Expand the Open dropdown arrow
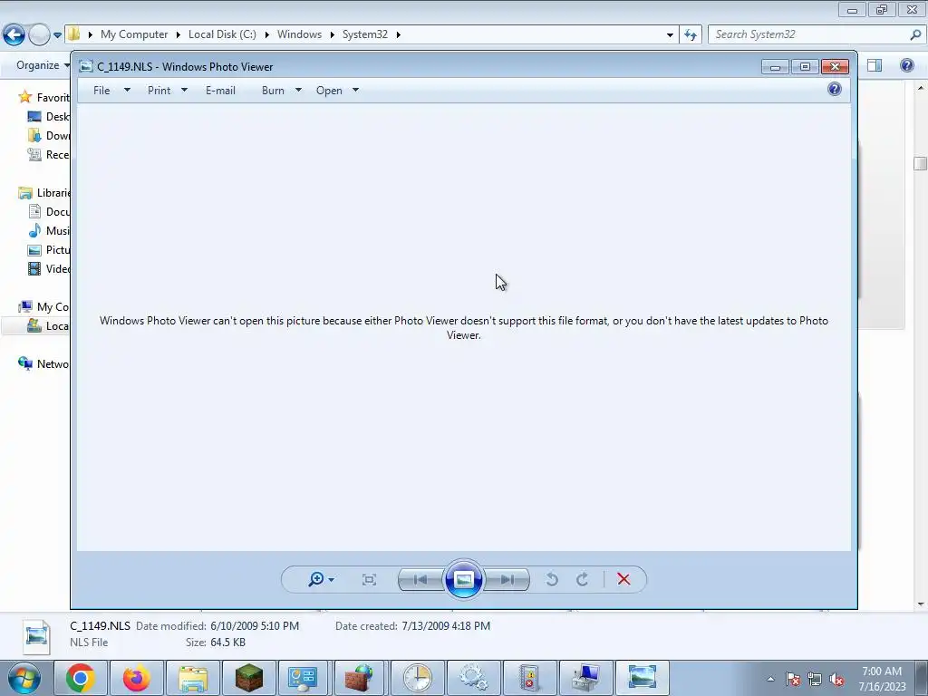Screen dimensions: 928x696 [x=355, y=90]
